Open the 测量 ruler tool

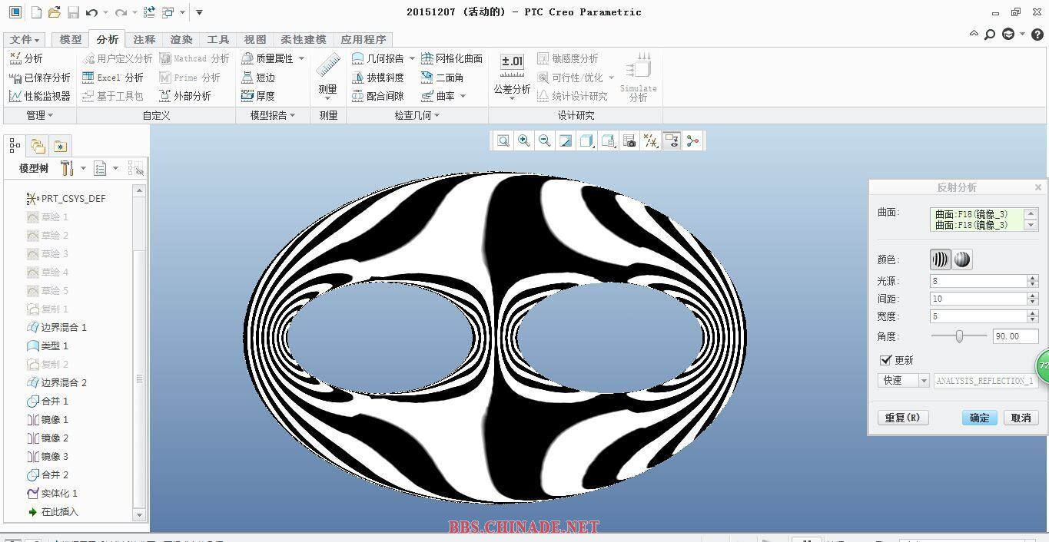coord(328,74)
